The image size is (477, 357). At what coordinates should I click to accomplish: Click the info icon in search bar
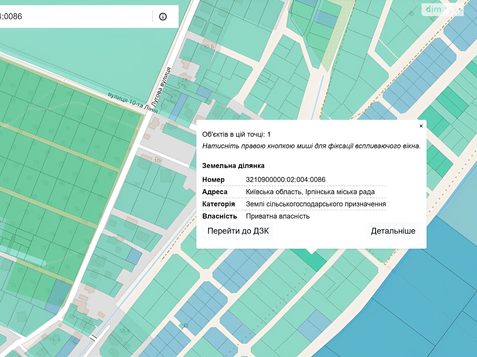(x=163, y=17)
